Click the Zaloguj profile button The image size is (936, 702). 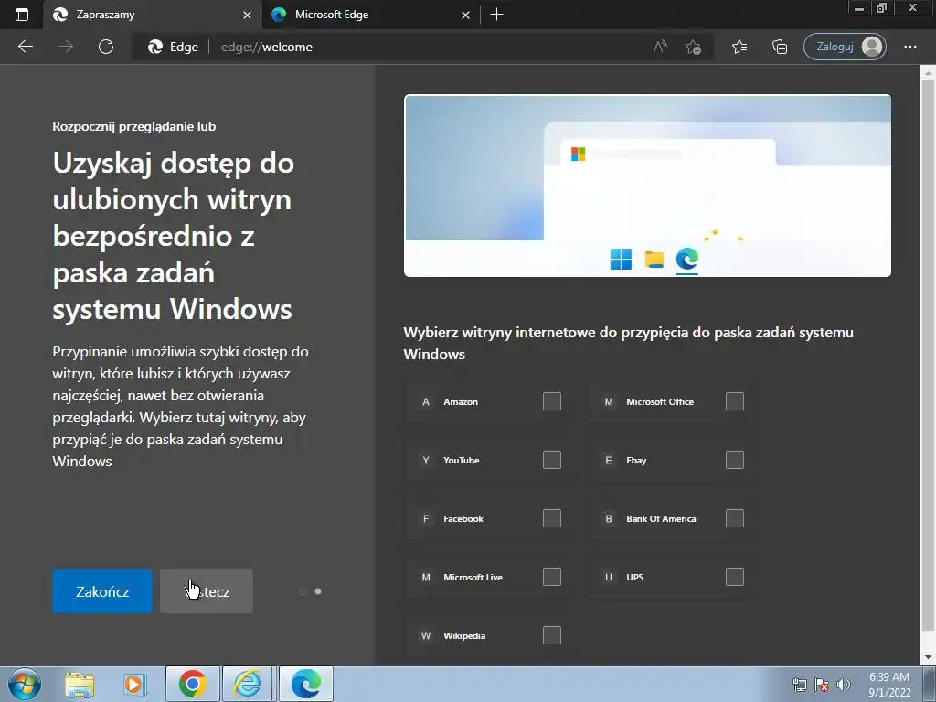pyautogui.click(x=845, y=47)
